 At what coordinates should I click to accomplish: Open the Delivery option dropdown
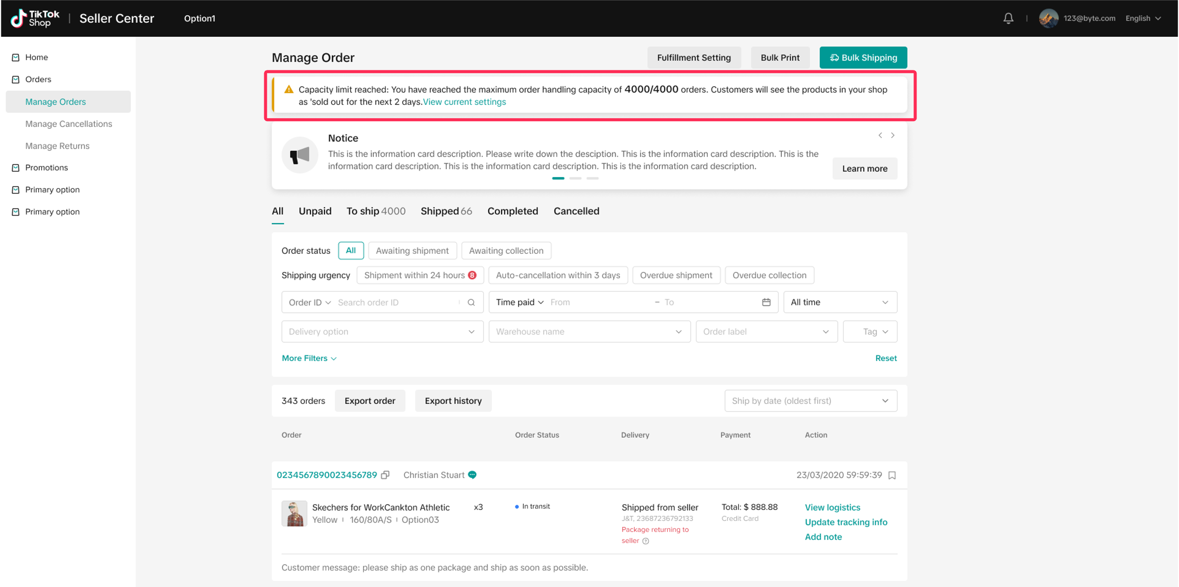(382, 331)
